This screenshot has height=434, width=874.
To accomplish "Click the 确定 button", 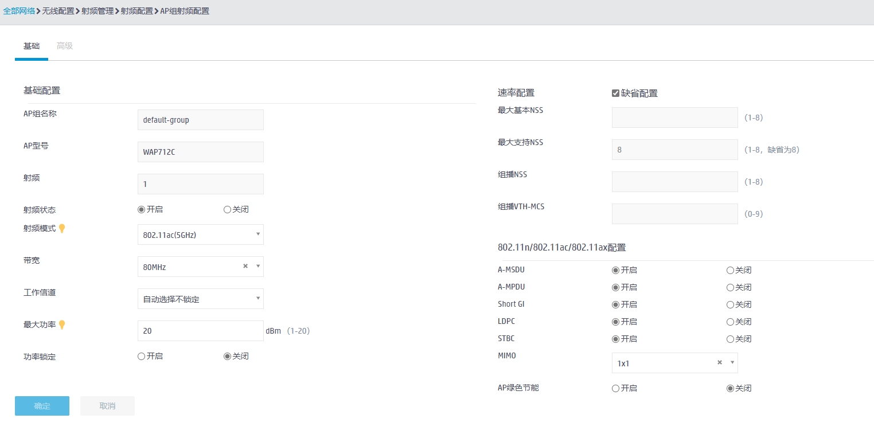I will click(42, 406).
